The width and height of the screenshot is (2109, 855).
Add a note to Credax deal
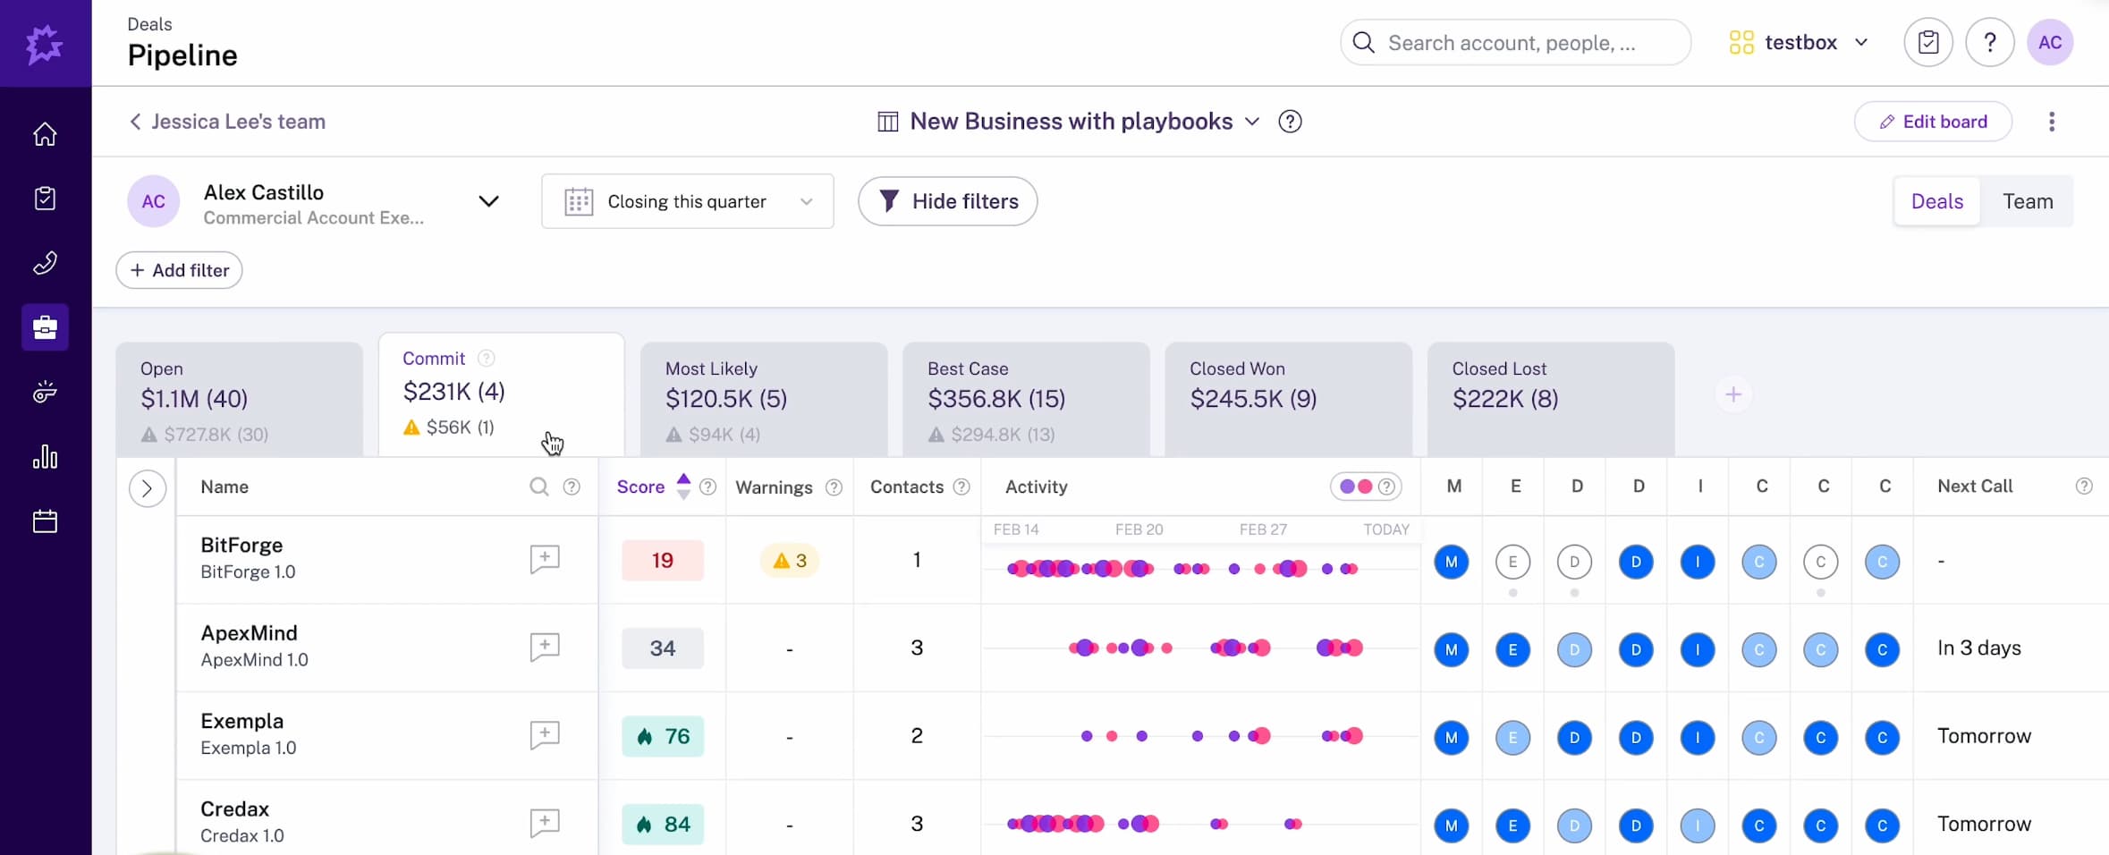coord(545,823)
